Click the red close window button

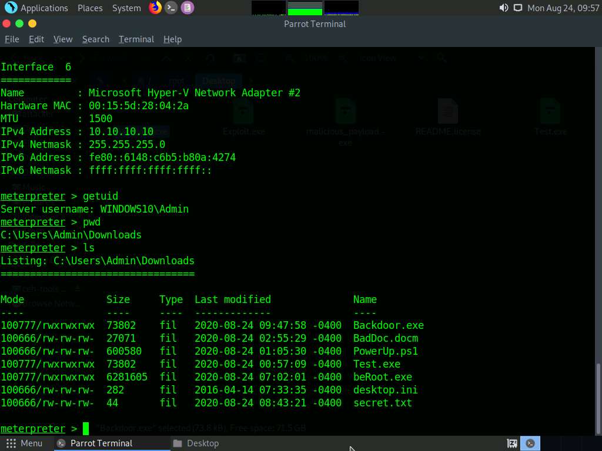coord(6,23)
